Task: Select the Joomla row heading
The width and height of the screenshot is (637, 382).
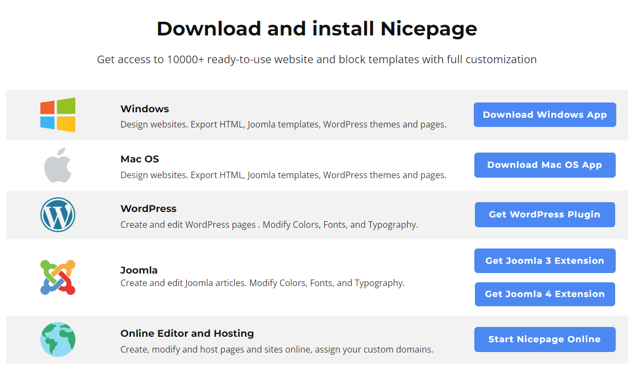Action: [x=139, y=270]
